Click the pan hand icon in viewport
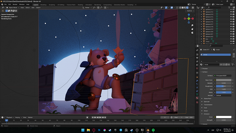This screenshot has width=236, height=133. [192, 29]
